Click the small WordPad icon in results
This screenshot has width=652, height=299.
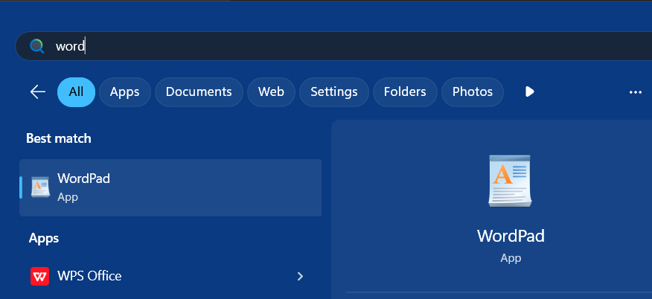tap(40, 187)
